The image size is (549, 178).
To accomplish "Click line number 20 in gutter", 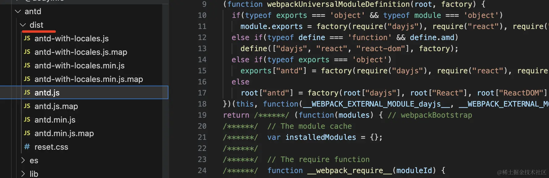I will click(x=202, y=126).
